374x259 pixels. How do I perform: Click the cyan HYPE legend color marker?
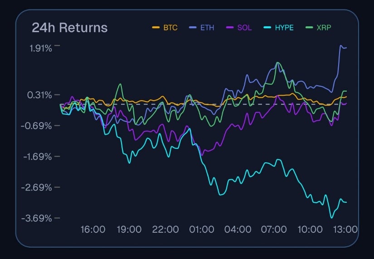click(x=267, y=28)
